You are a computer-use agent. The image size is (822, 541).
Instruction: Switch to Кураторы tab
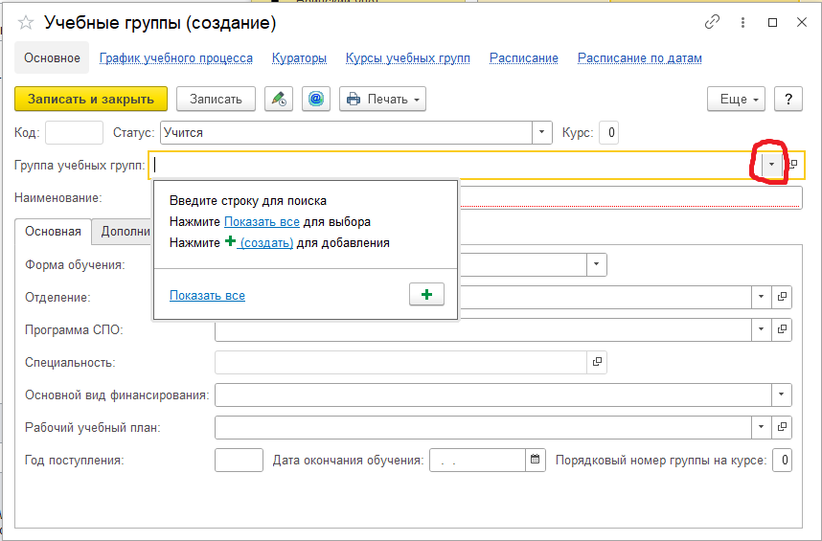299,57
